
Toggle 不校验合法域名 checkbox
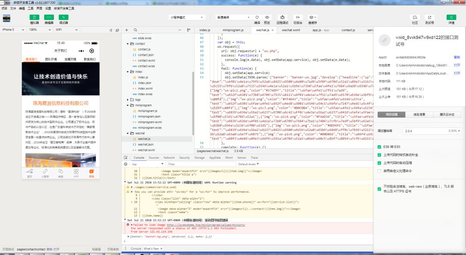tap(379, 189)
